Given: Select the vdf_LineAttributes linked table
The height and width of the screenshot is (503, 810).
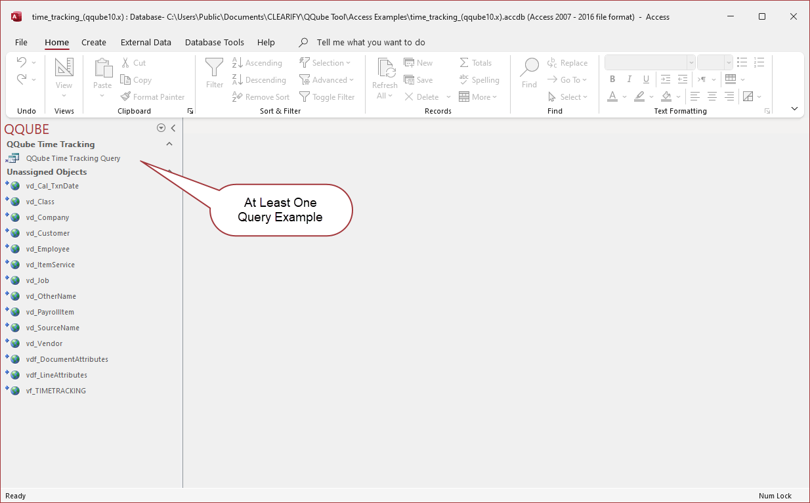Looking at the screenshot, I should pos(56,375).
